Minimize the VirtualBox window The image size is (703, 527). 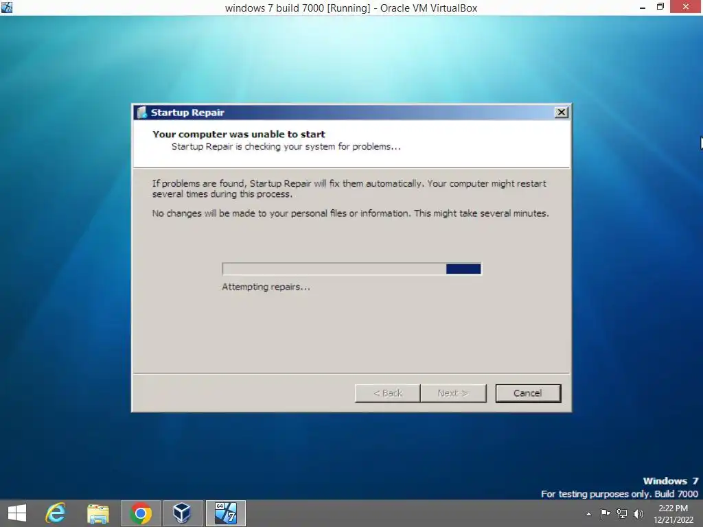(x=643, y=8)
